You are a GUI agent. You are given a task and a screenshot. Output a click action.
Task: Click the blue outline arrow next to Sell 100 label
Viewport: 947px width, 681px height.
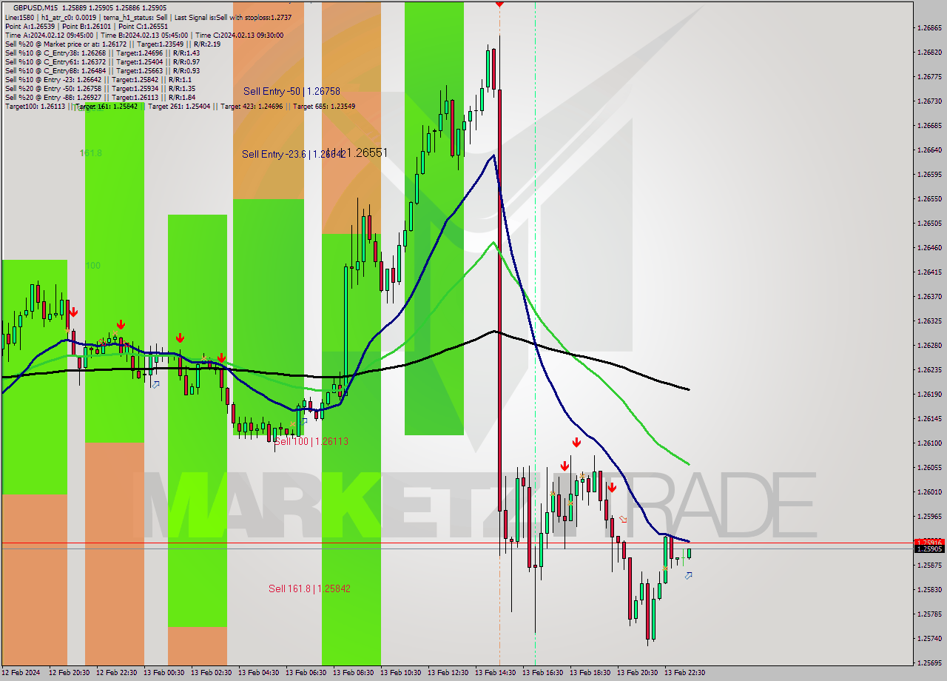coord(304,421)
